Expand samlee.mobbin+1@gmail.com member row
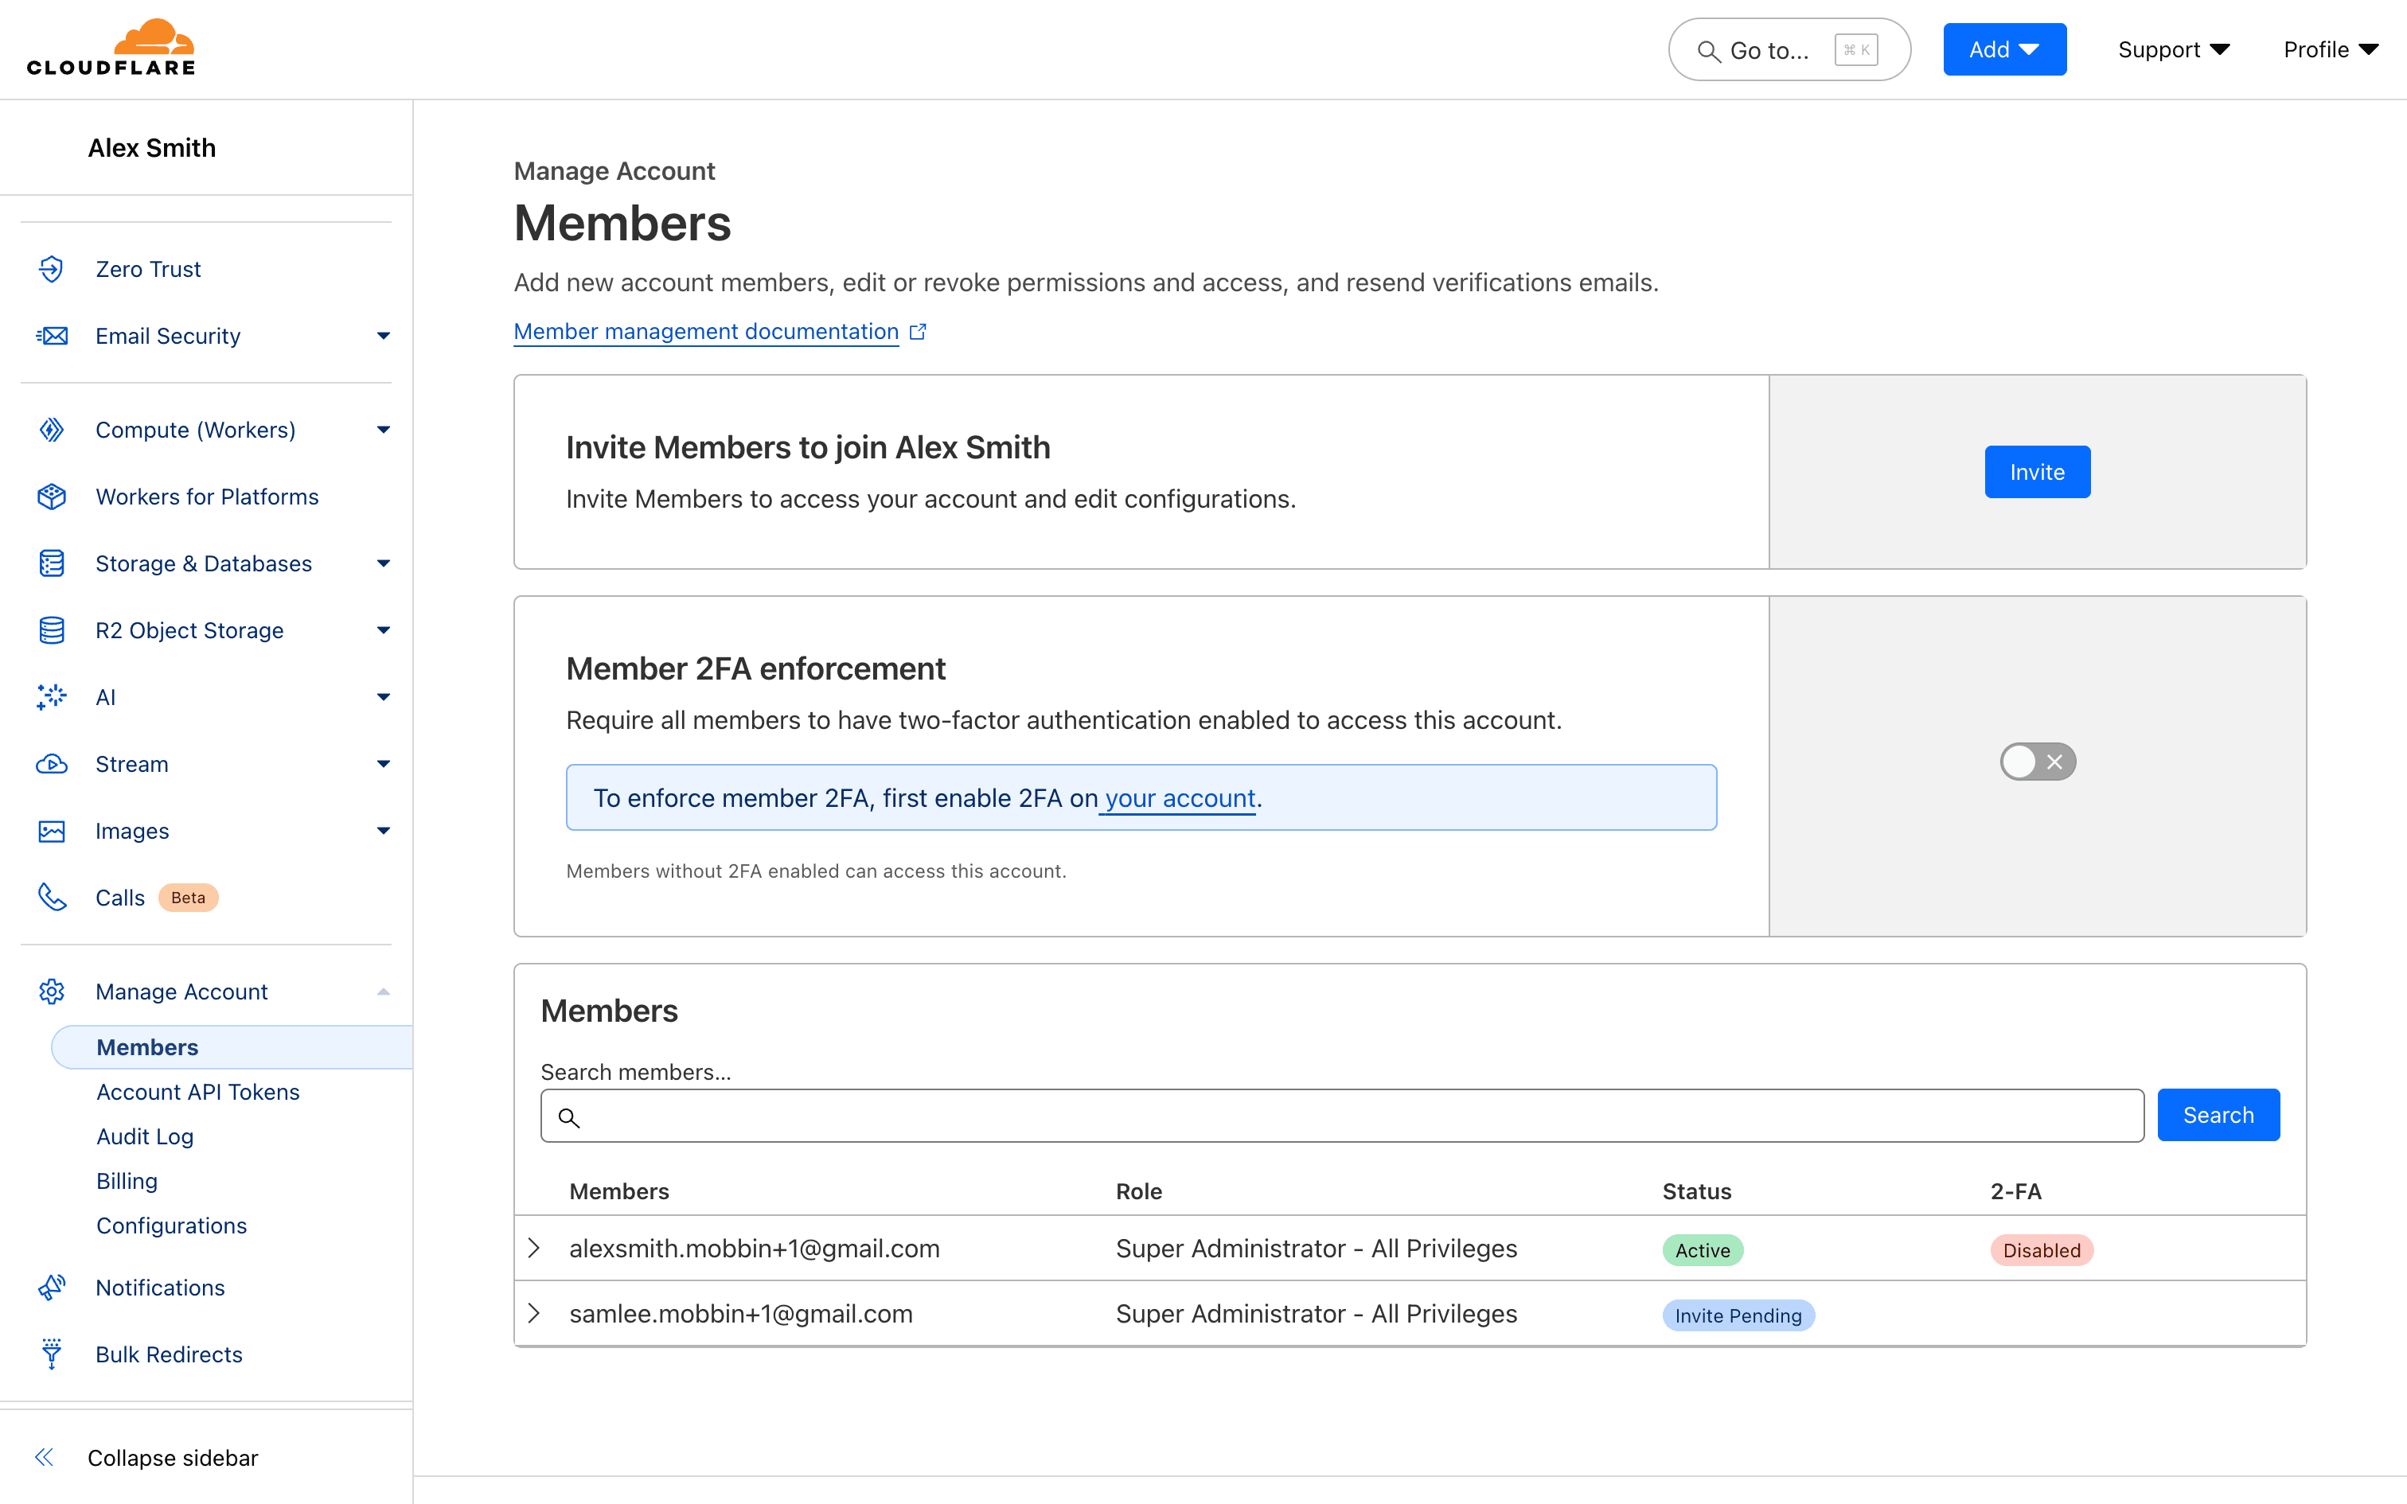This screenshot has height=1504, width=2407. point(534,1314)
